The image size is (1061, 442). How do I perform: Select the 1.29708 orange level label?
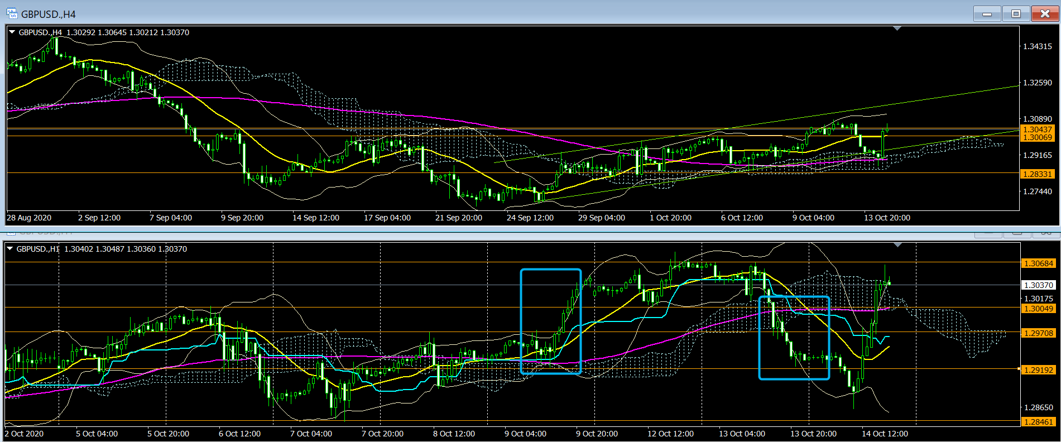[1038, 333]
